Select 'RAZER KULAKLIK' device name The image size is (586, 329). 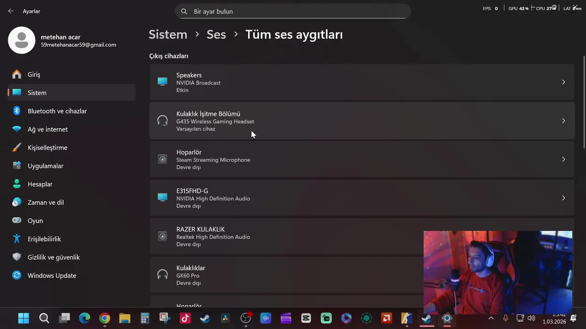coord(201,229)
